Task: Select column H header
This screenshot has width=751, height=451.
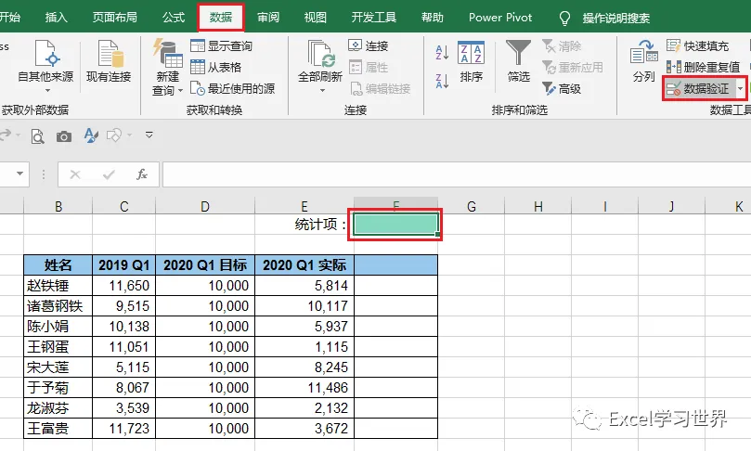Action: click(537, 206)
